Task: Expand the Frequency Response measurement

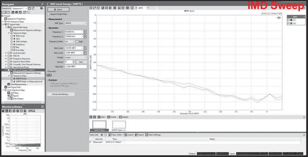Action: tap(6, 59)
